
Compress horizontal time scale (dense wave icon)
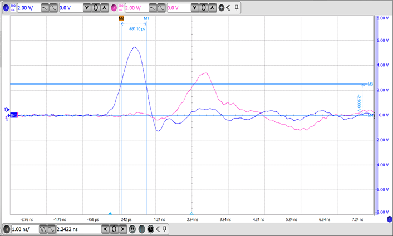43,229
